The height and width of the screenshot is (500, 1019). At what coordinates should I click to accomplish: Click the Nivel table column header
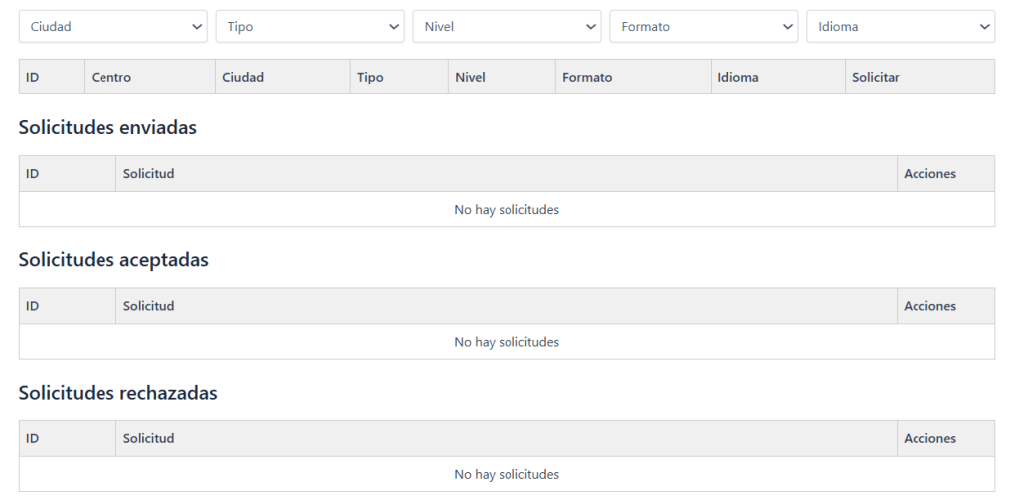(x=469, y=77)
